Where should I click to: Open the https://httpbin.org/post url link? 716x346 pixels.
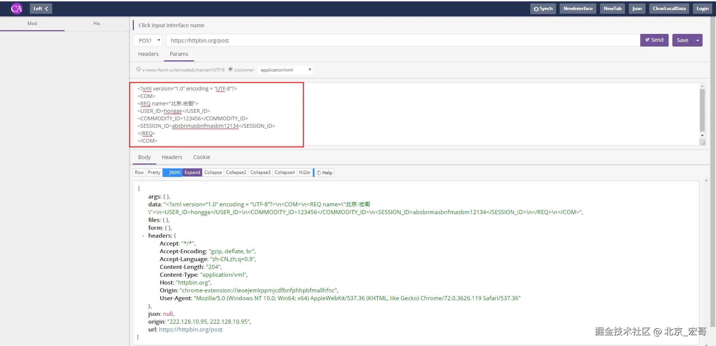coord(191,330)
